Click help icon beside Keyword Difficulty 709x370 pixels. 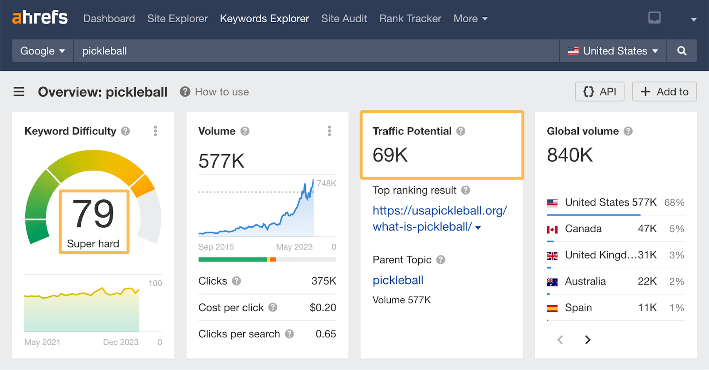tap(125, 131)
